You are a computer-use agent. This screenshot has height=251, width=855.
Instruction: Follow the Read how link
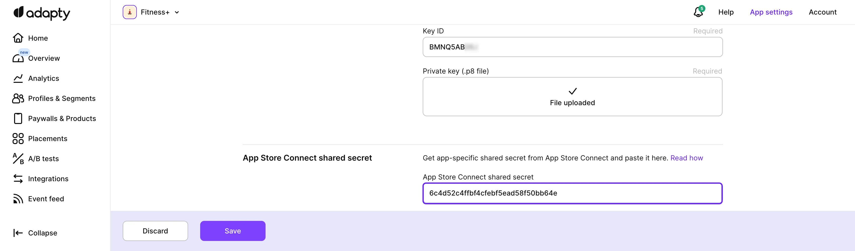(x=687, y=158)
